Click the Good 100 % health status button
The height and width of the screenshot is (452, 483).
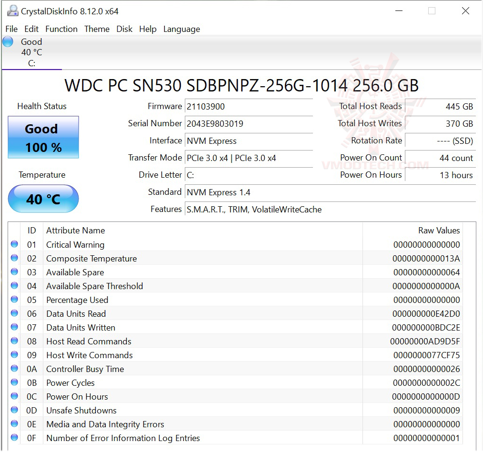click(x=43, y=138)
